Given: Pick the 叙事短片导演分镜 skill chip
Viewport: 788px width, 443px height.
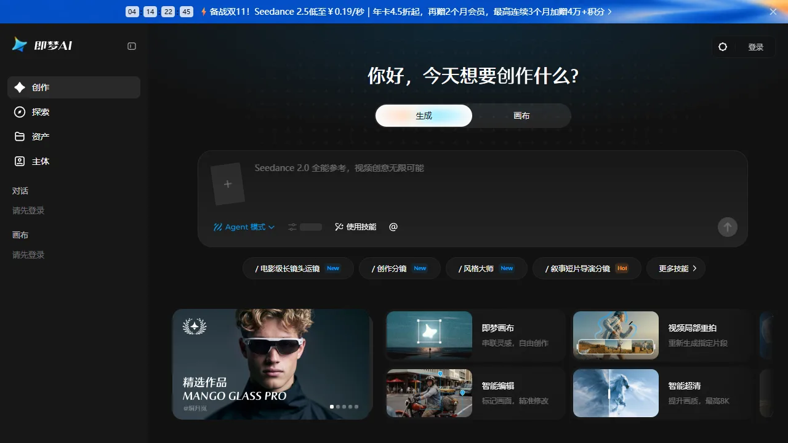Looking at the screenshot, I should [587, 268].
